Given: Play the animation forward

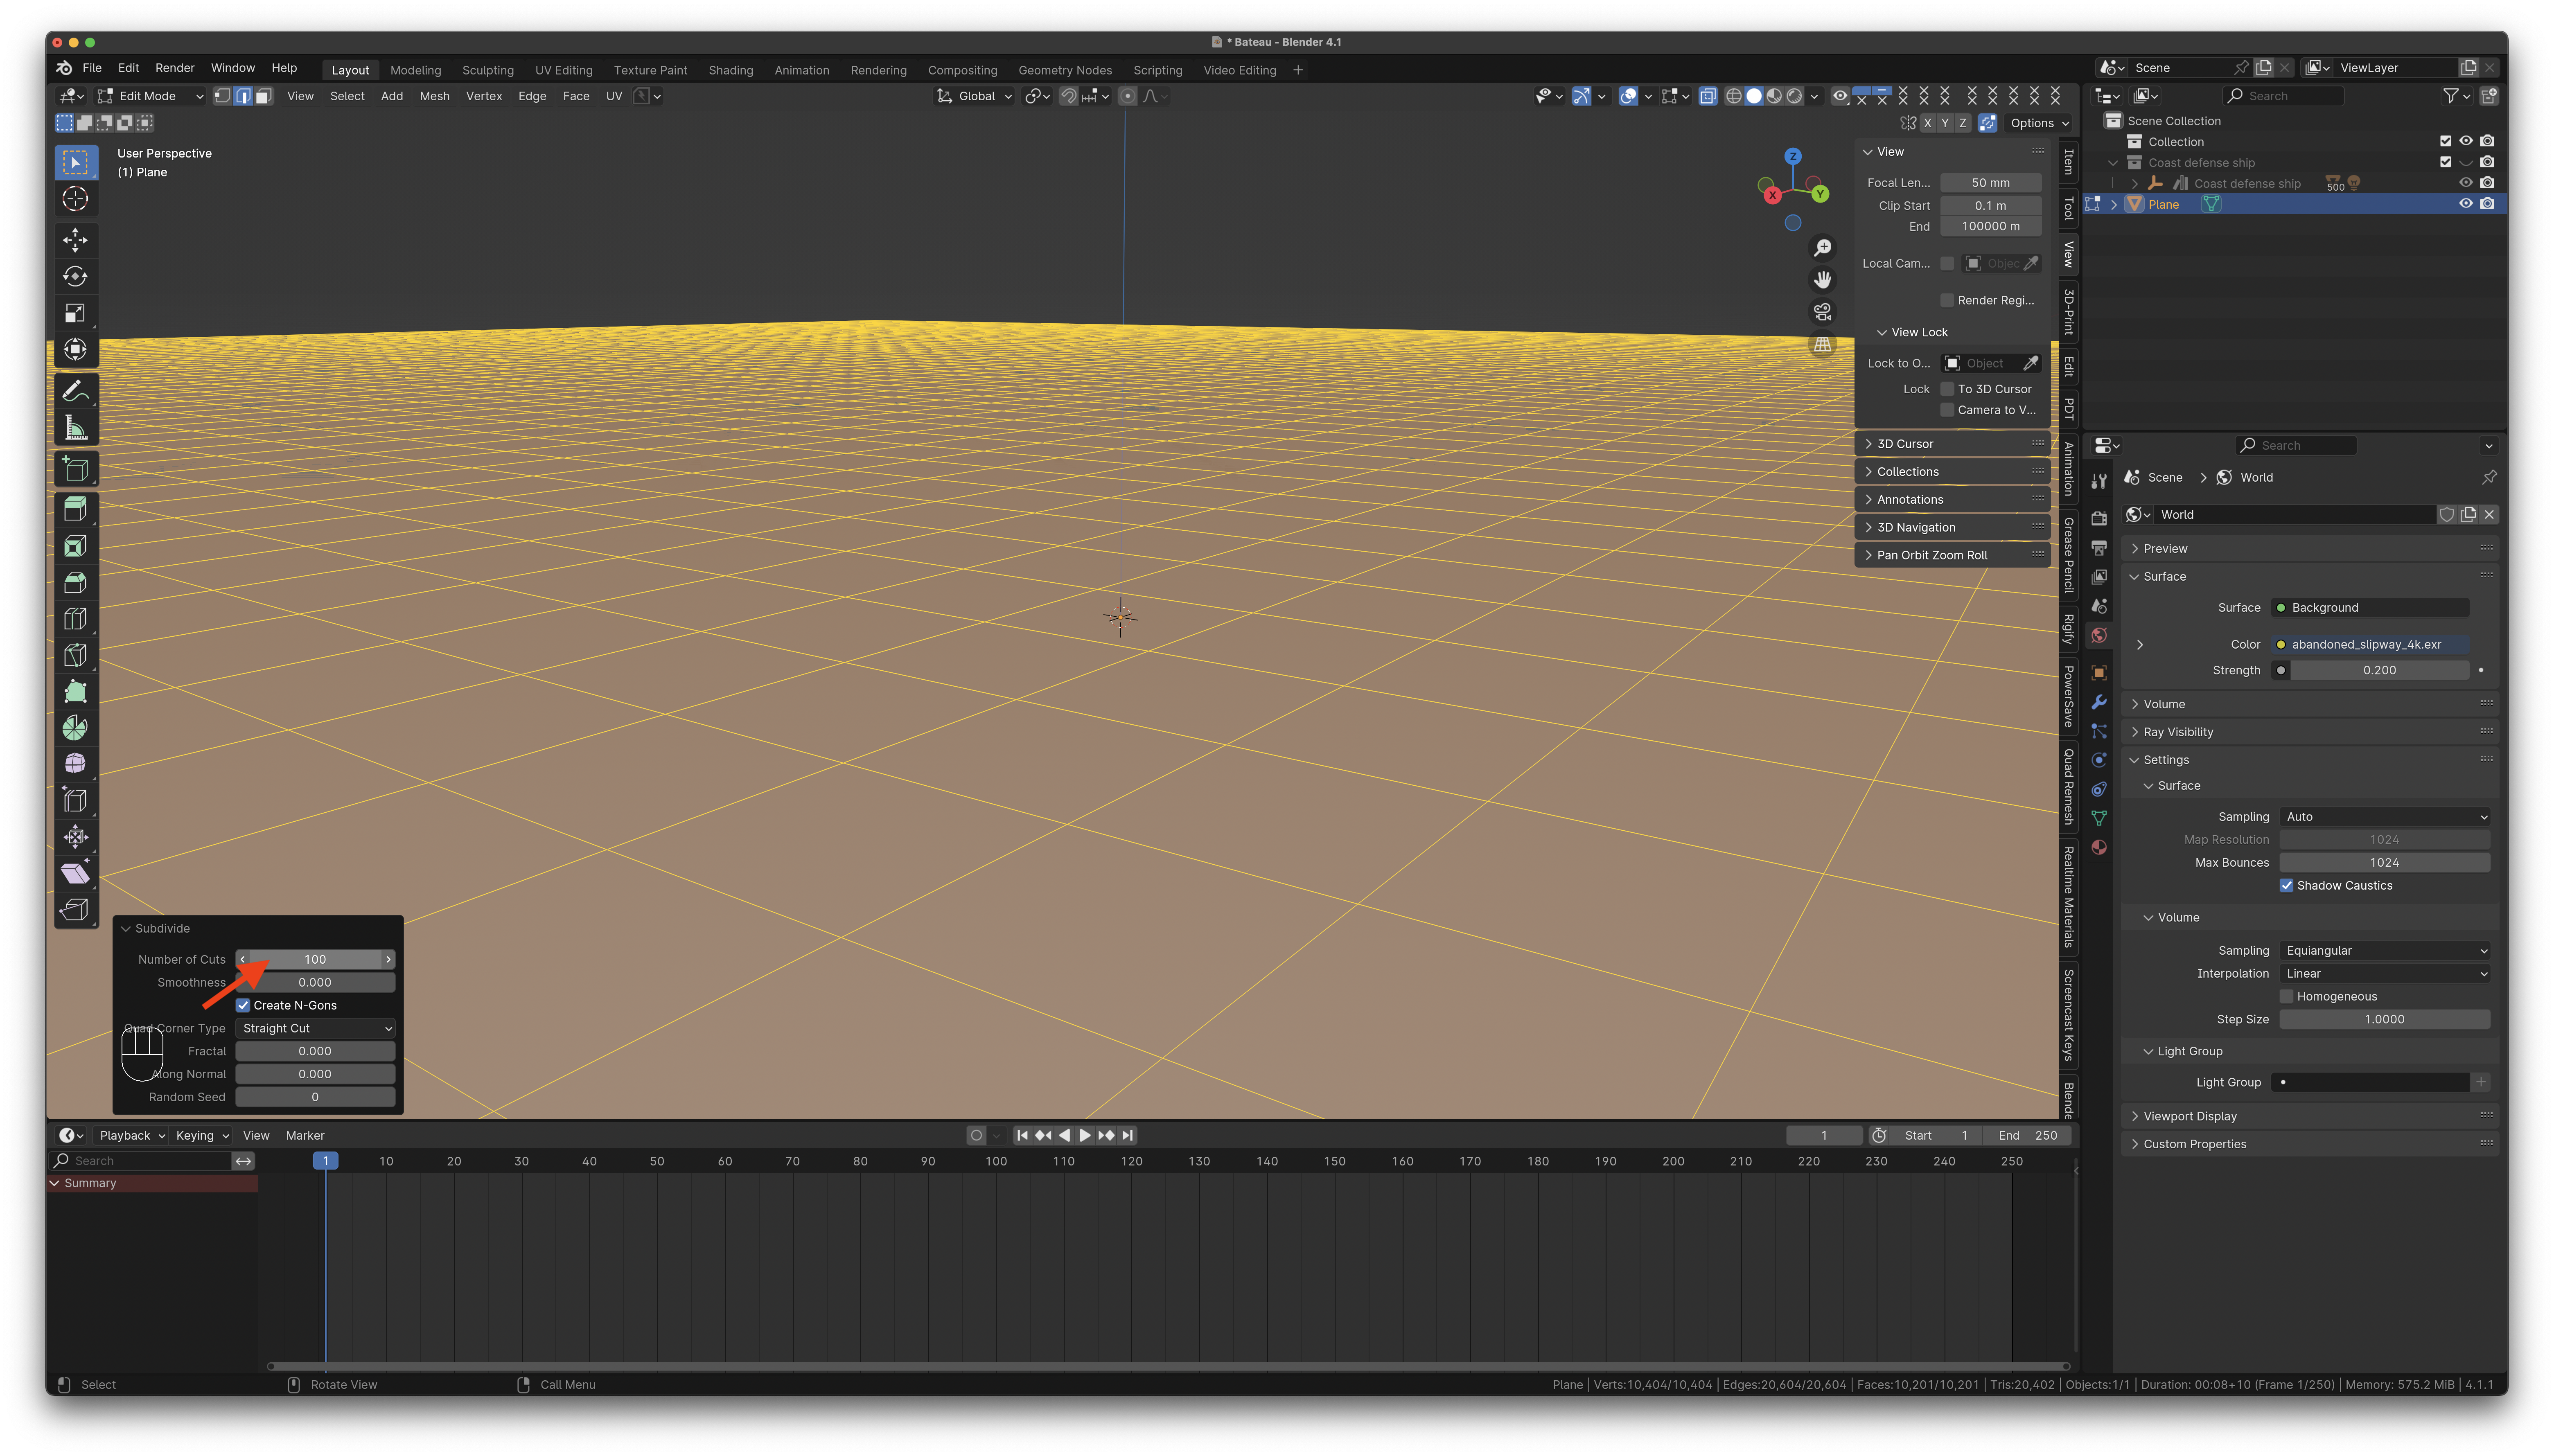Looking at the screenshot, I should pyautogui.click(x=1085, y=1135).
